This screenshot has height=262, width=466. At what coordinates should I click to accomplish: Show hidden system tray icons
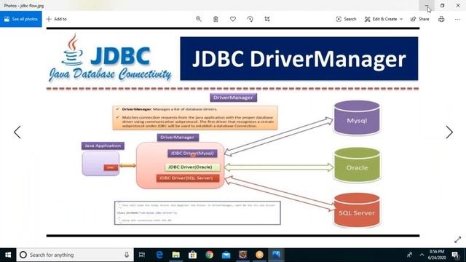point(422,255)
